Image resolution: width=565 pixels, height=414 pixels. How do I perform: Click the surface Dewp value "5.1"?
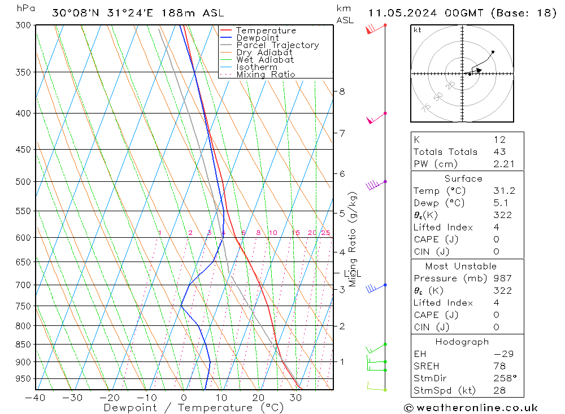(501, 203)
